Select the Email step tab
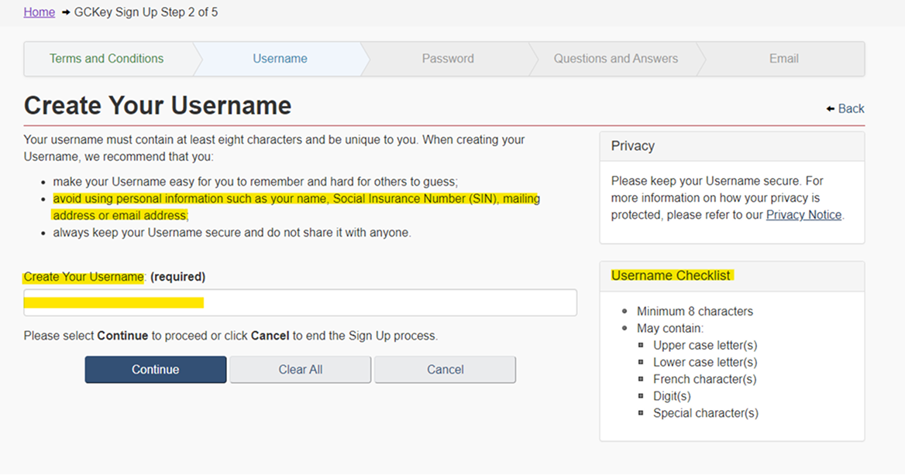This screenshot has width=905, height=475. [x=784, y=59]
